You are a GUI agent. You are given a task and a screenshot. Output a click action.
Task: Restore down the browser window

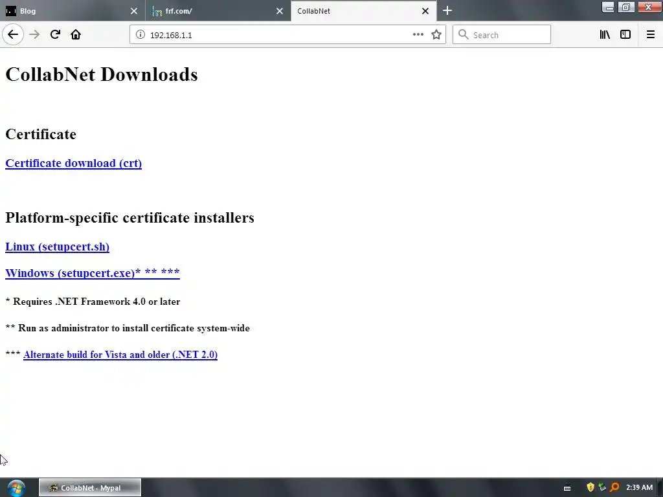point(626,6)
